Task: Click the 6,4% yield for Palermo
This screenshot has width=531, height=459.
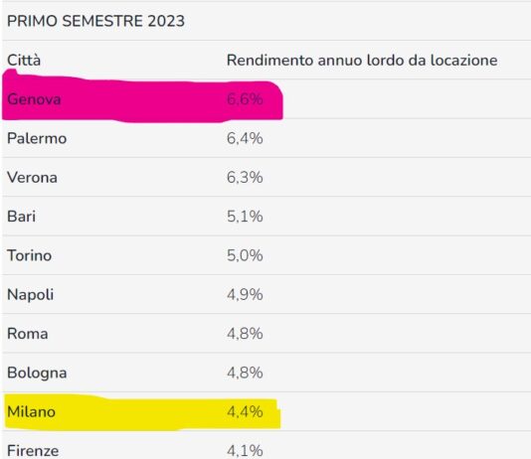Action: click(245, 138)
